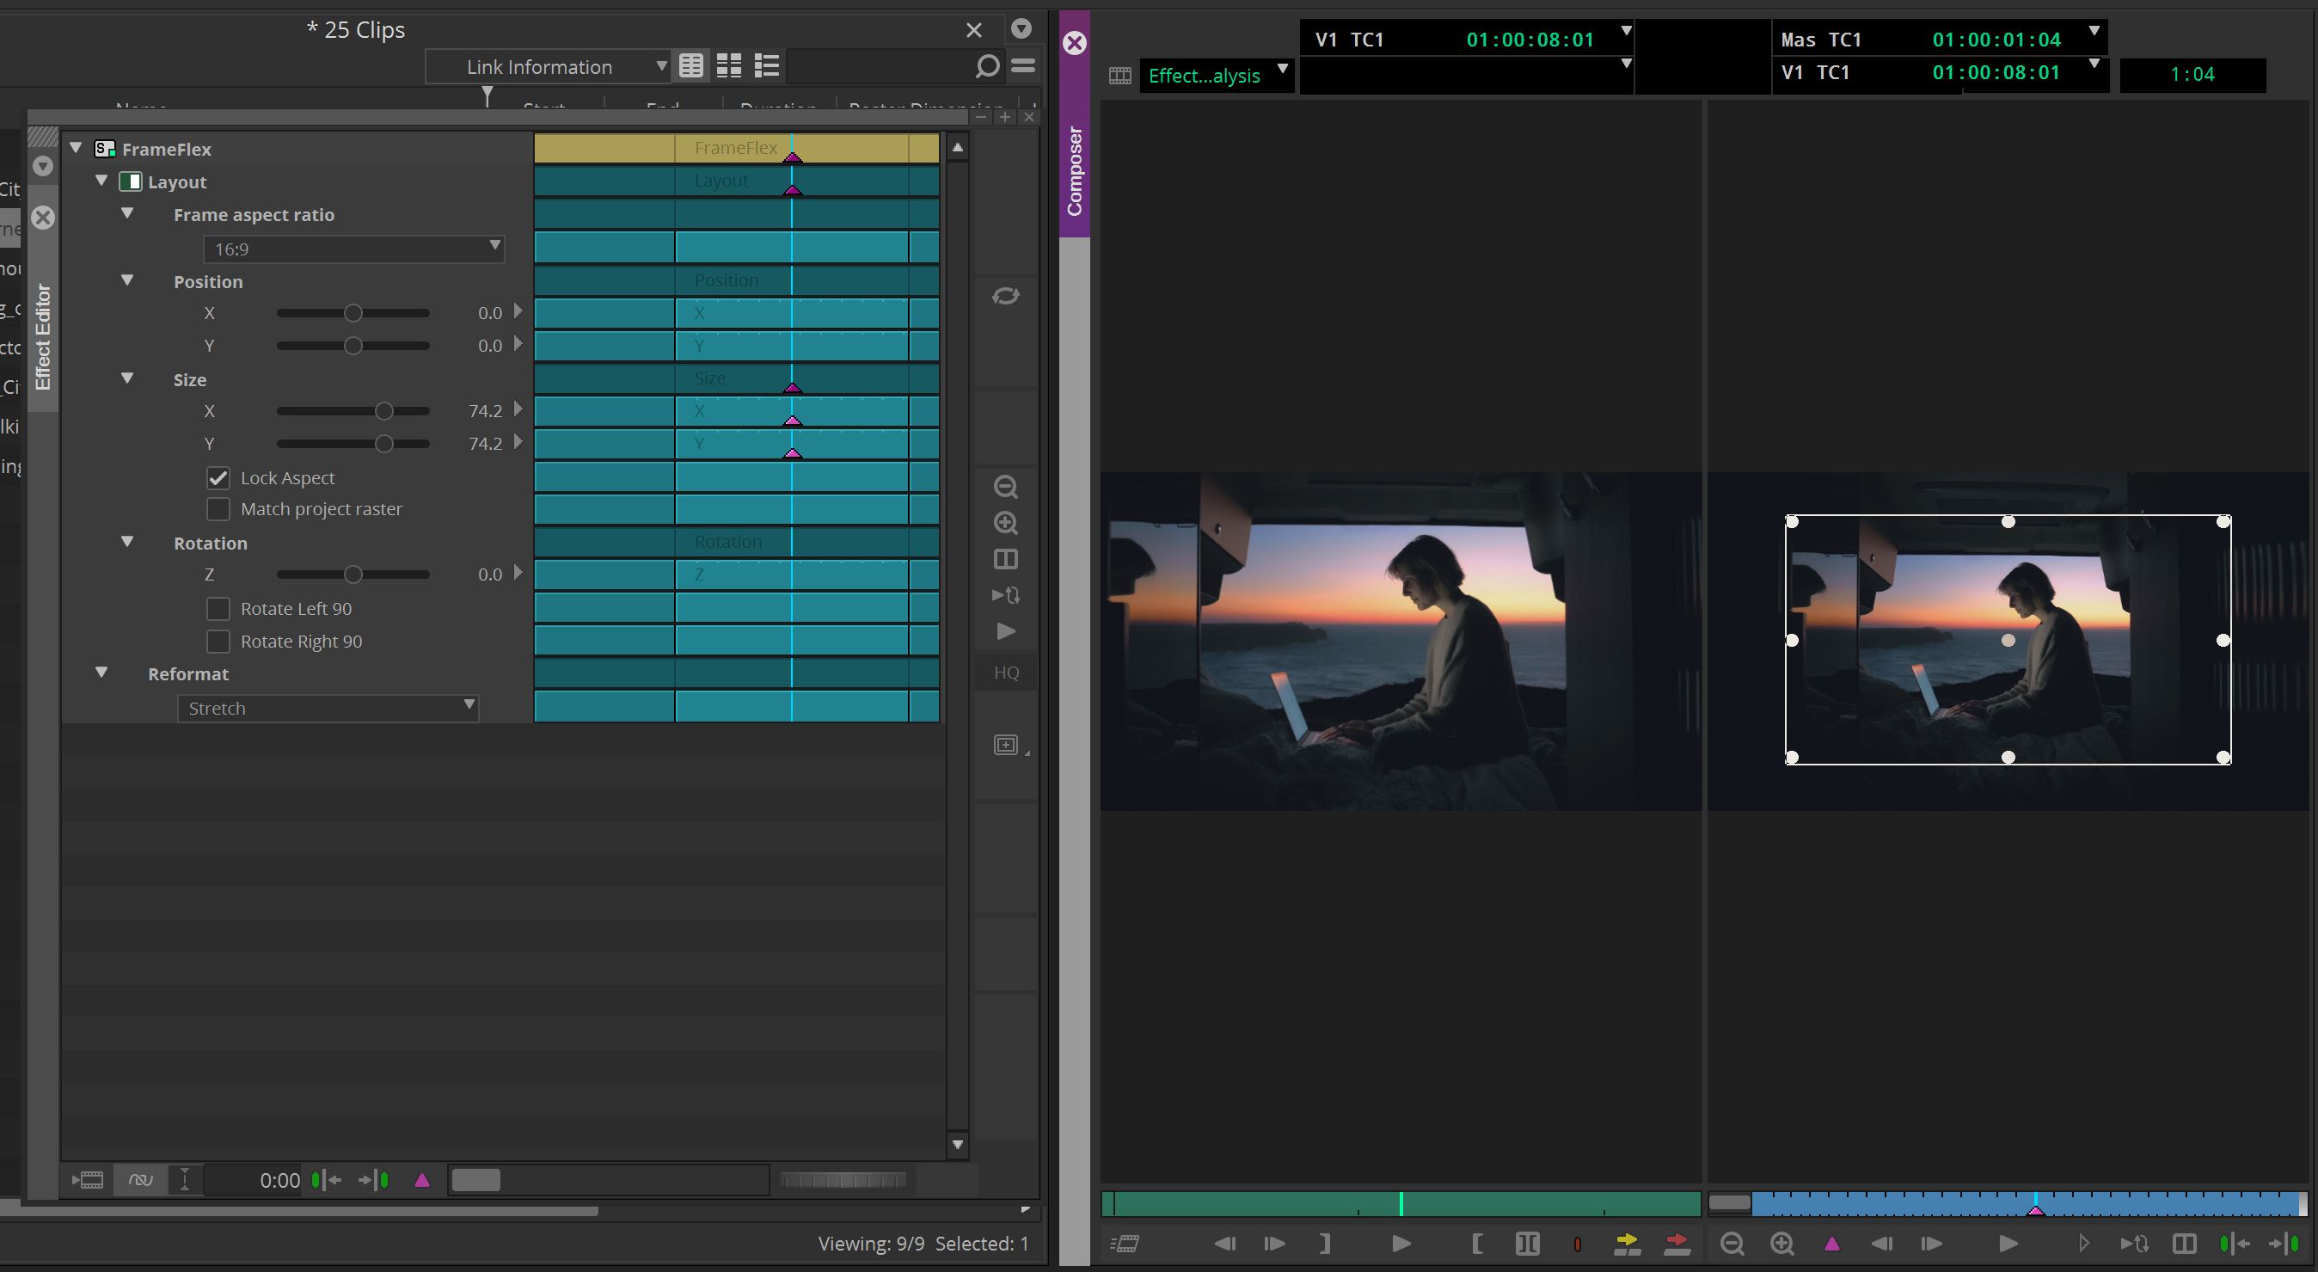Click the I-beam scale icon in Effect Editor
This screenshot has width=2318, height=1272.
pyautogui.click(x=185, y=1180)
